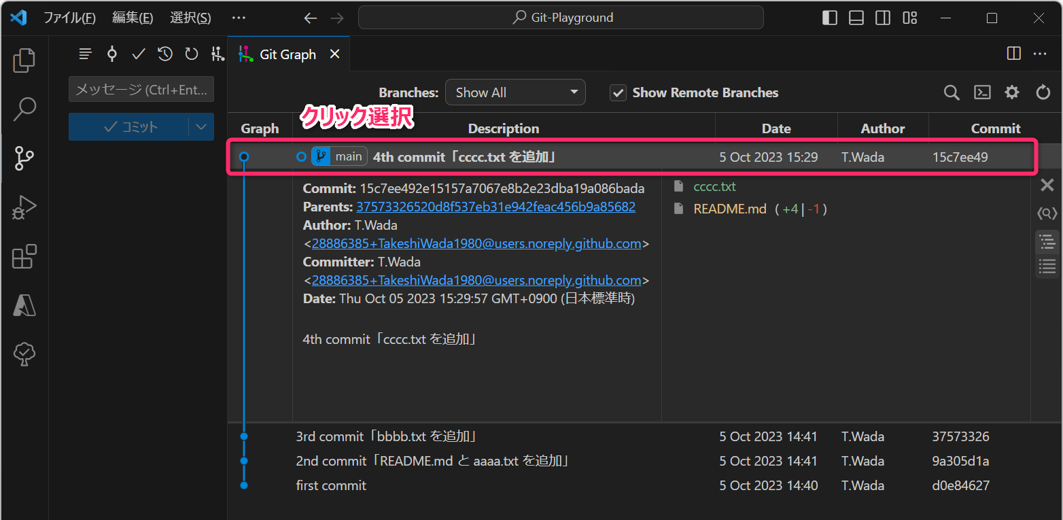Open the ファイル(F) menu

69,18
